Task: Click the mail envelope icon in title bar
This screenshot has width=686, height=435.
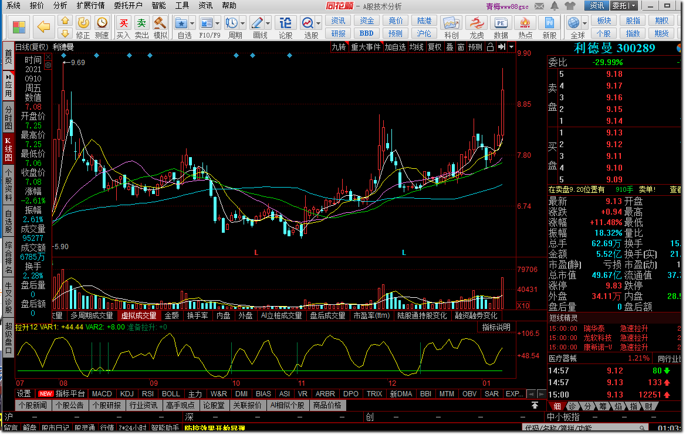Action: (539, 6)
